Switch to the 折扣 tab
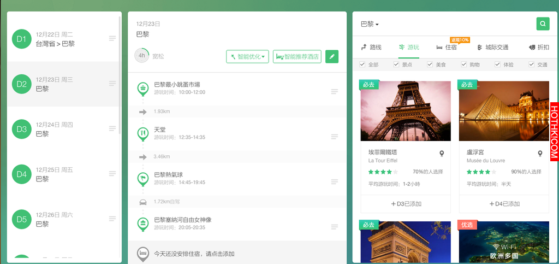 click(x=539, y=47)
